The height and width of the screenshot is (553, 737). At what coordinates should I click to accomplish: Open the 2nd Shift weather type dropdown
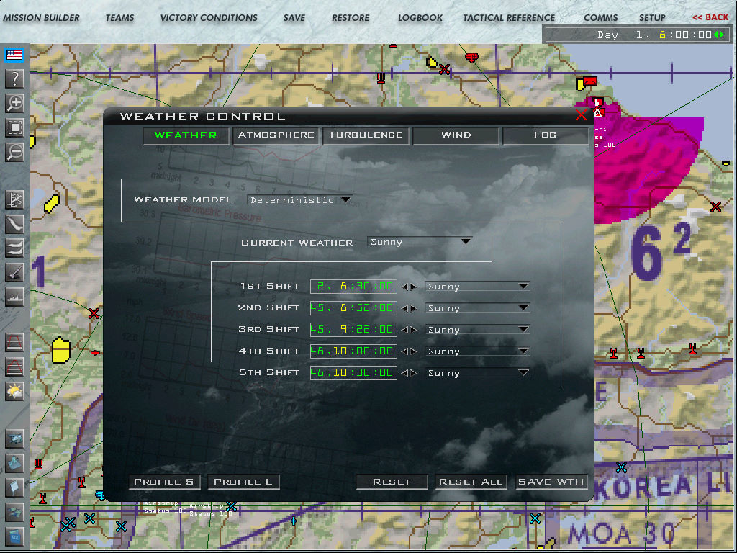(x=477, y=308)
